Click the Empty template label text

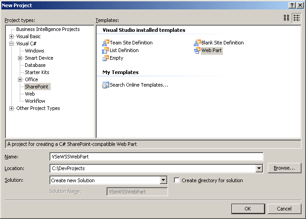pos(116,58)
